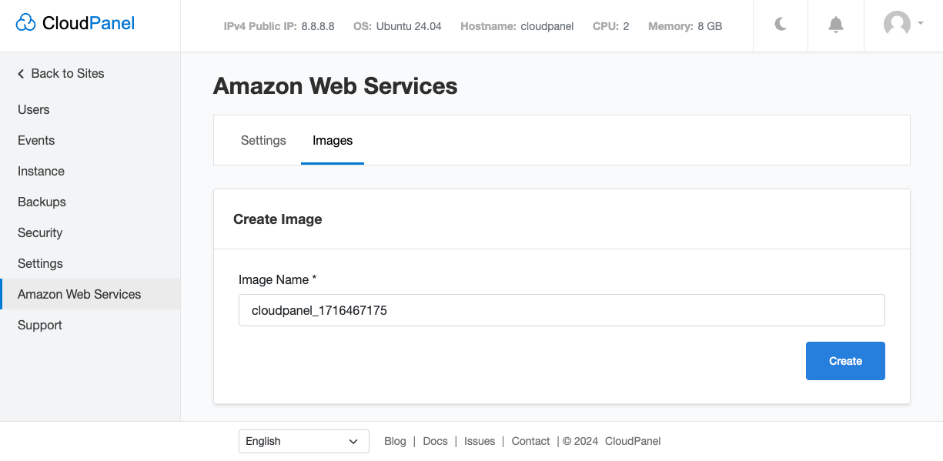Open the Support page
This screenshot has width=943, height=461.
pos(40,325)
